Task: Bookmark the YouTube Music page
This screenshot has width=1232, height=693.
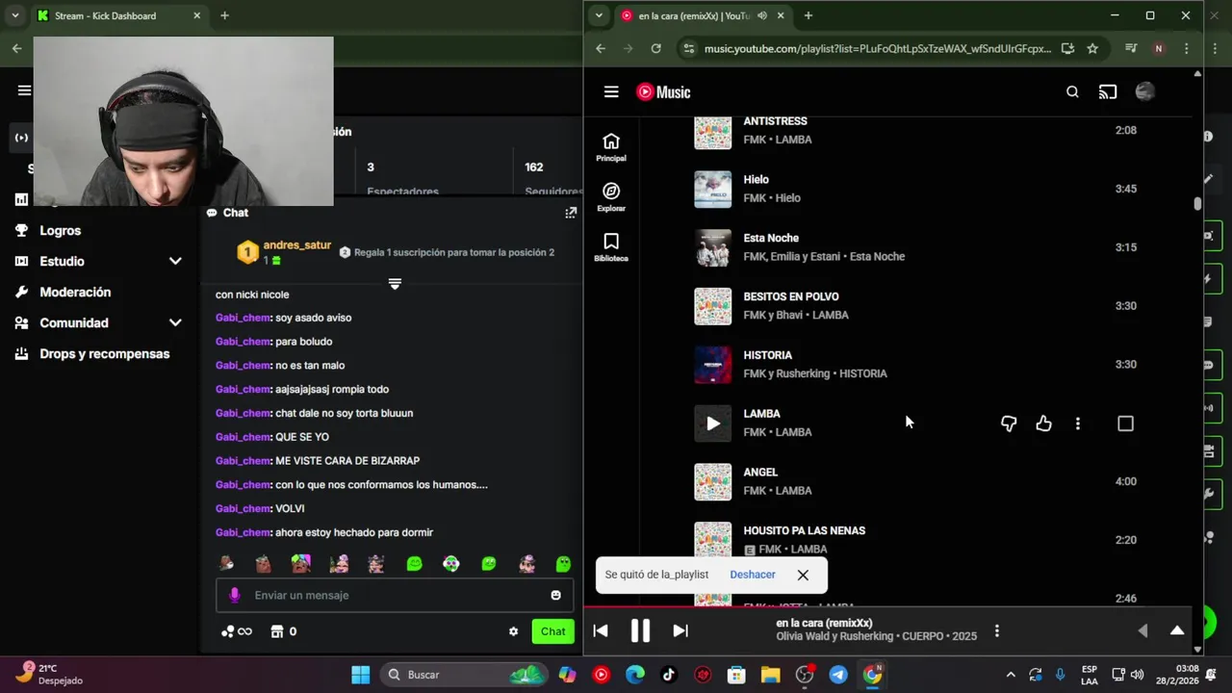Action: point(1092,48)
